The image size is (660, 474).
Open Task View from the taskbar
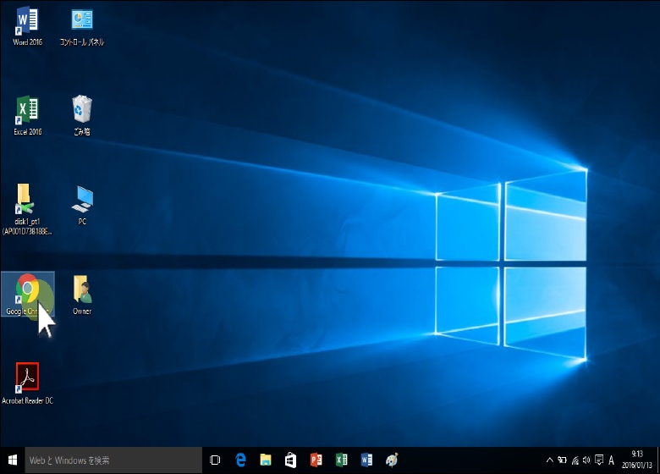[x=215, y=460]
